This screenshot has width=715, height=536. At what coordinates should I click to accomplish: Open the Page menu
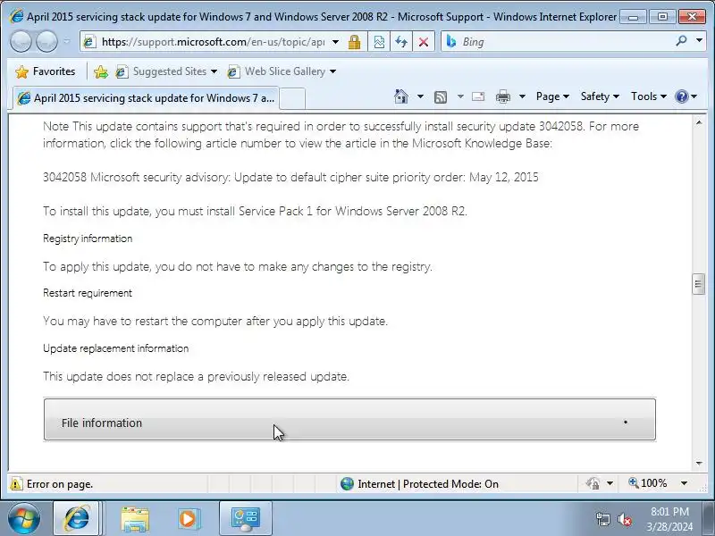pos(552,96)
